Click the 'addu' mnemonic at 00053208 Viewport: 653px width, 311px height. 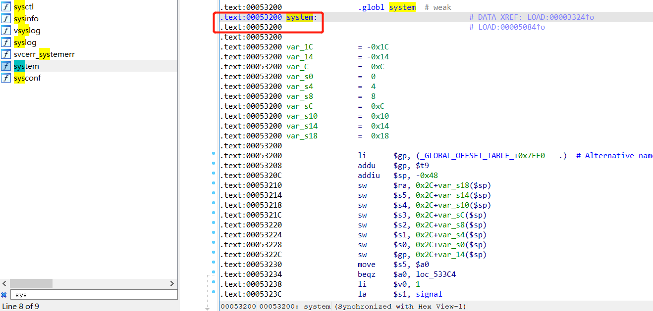[x=367, y=166]
